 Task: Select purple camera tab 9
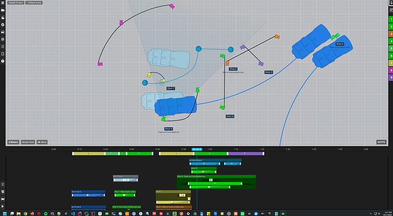[391, 77]
